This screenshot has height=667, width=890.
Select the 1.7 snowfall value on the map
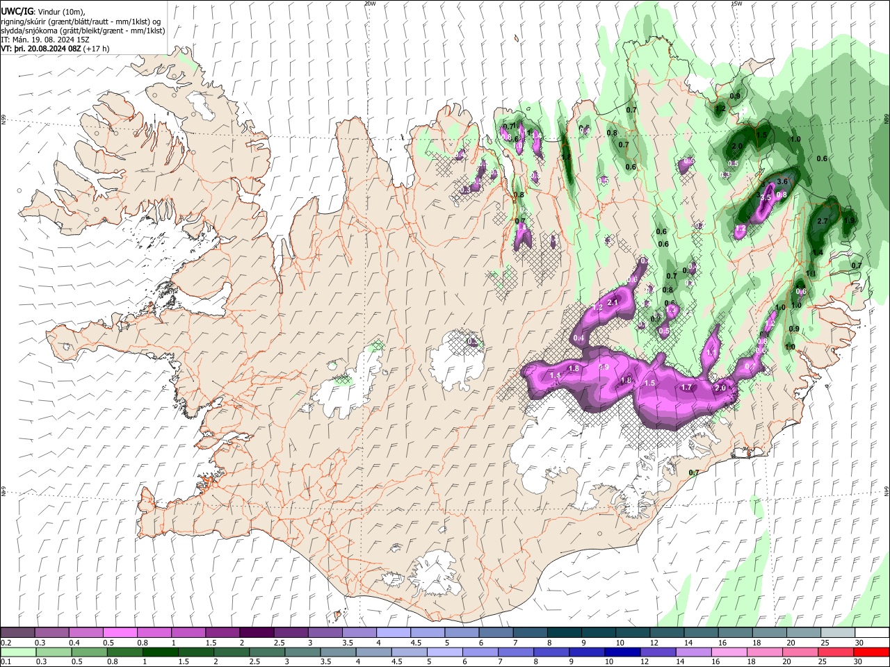tap(686, 388)
